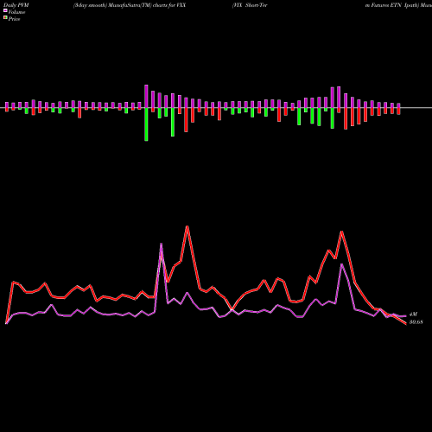Click the 'Price' legend label
The height and width of the screenshot is (432, 432).
pyautogui.click(x=14, y=19)
